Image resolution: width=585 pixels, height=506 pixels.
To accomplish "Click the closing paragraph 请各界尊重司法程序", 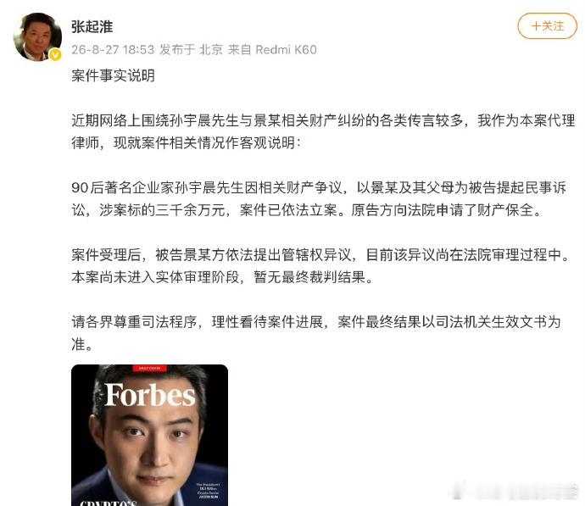I will pyautogui.click(x=316, y=333).
